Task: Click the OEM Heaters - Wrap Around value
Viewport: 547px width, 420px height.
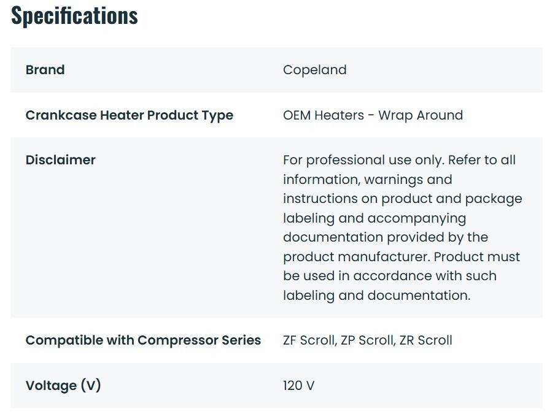Action: point(373,115)
